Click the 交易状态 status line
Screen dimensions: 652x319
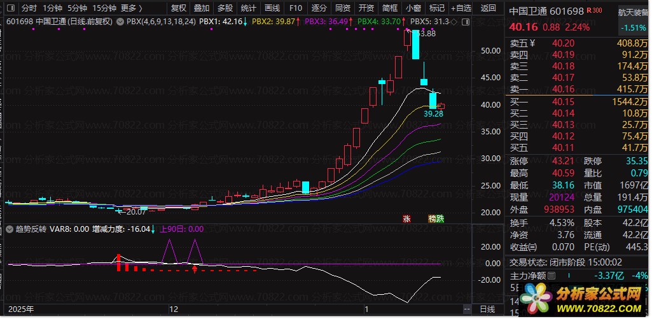(x=566, y=262)
